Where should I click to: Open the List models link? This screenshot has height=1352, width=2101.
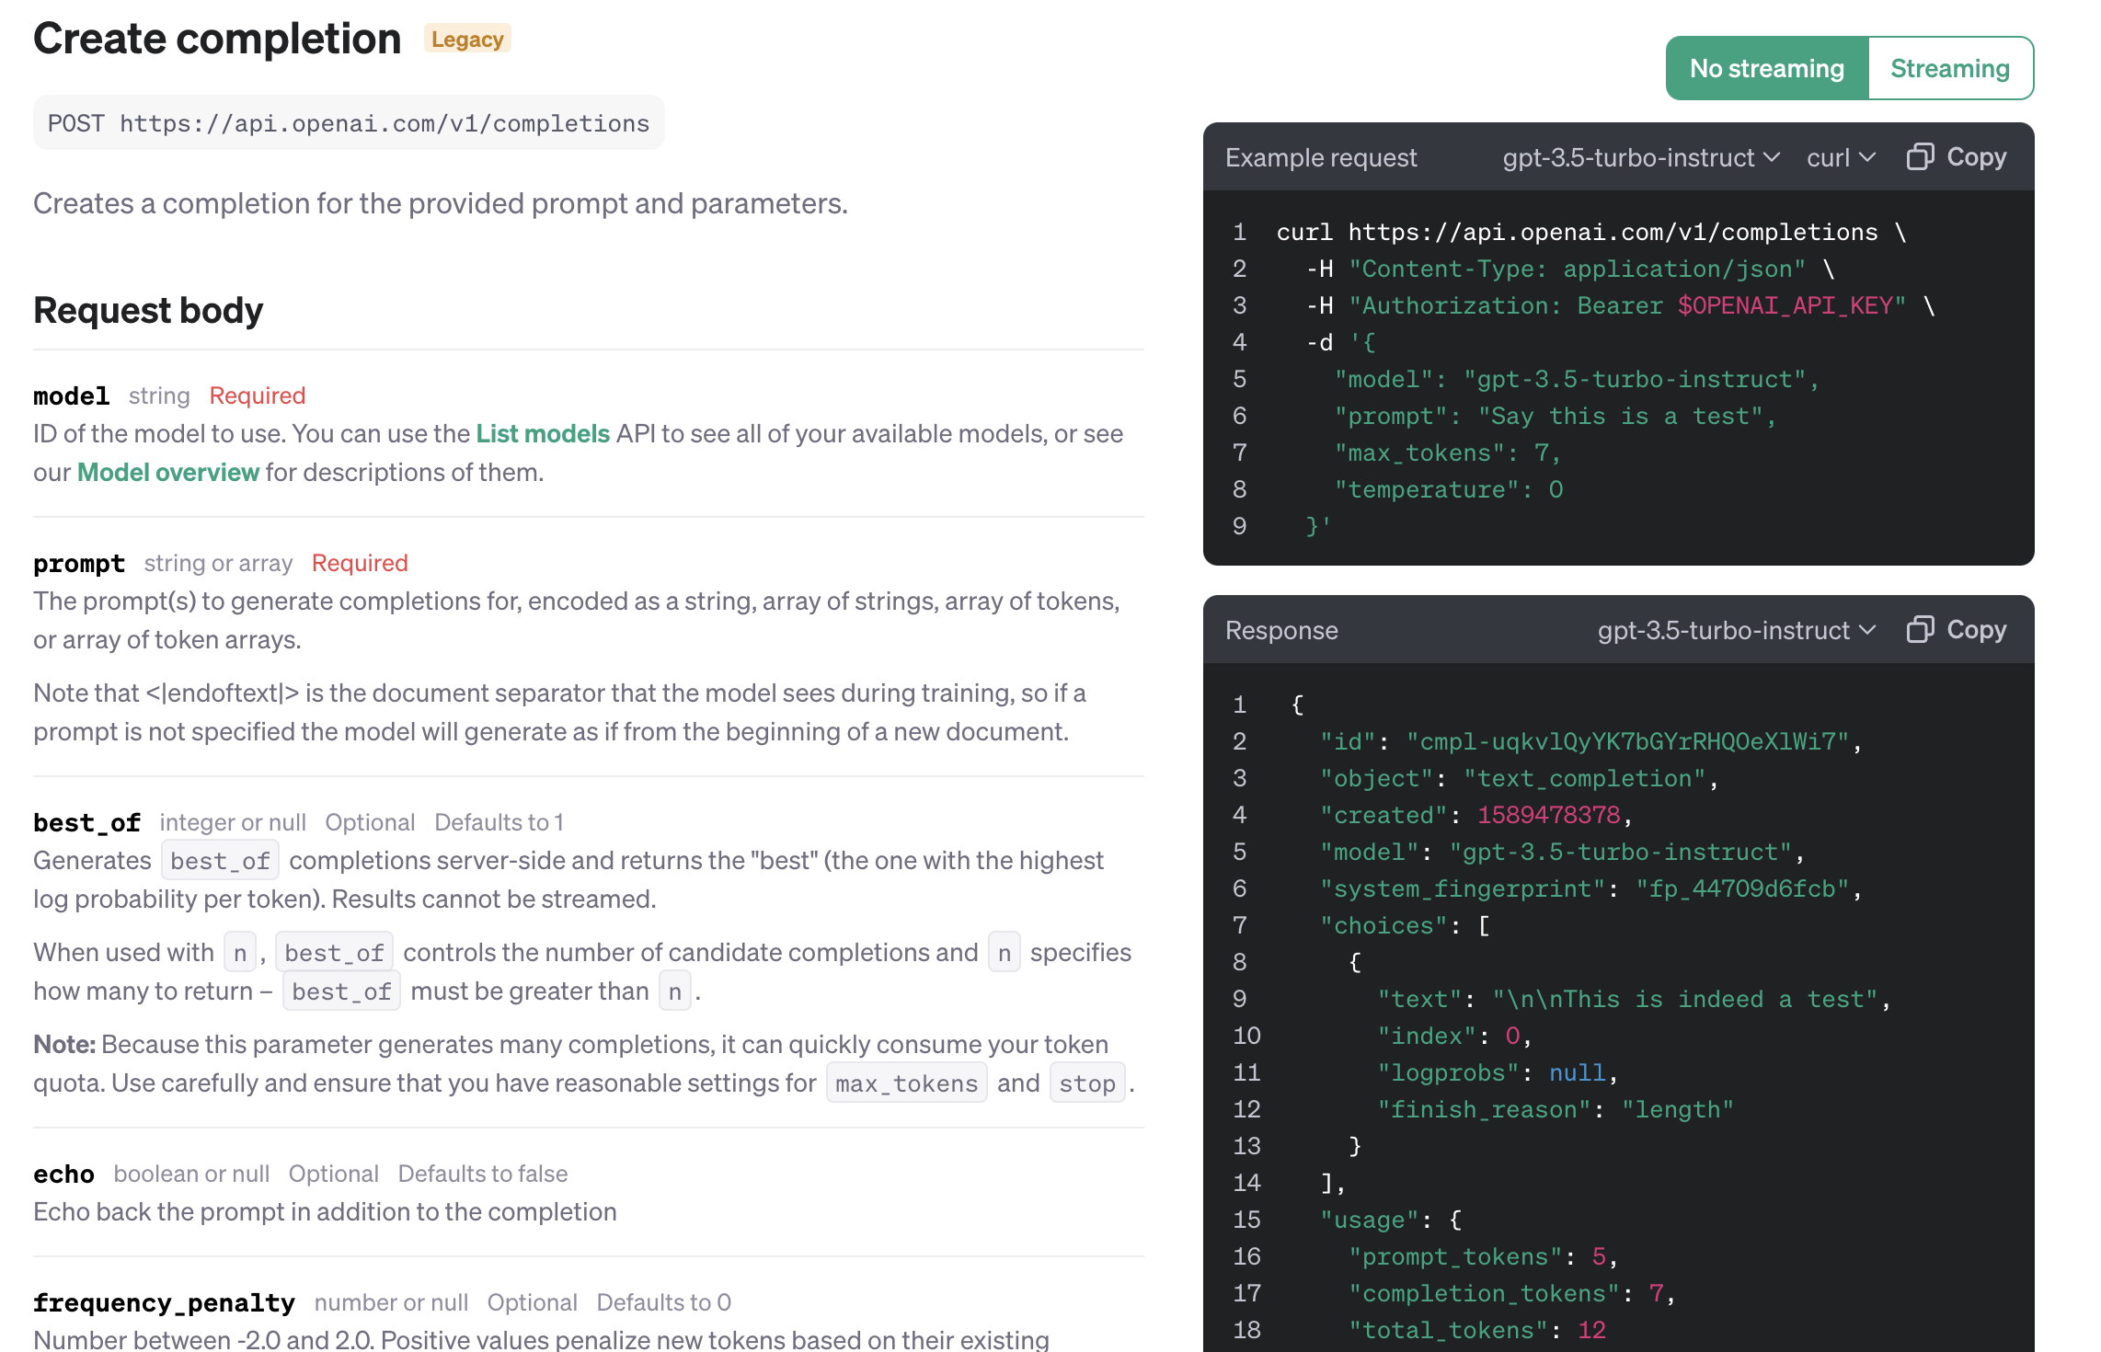(543, 434)
